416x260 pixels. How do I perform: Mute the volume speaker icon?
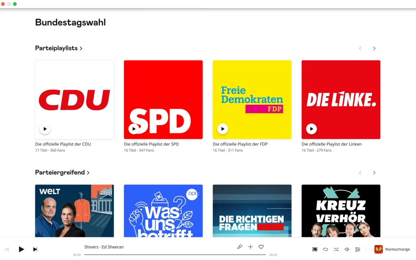[347, 249]
